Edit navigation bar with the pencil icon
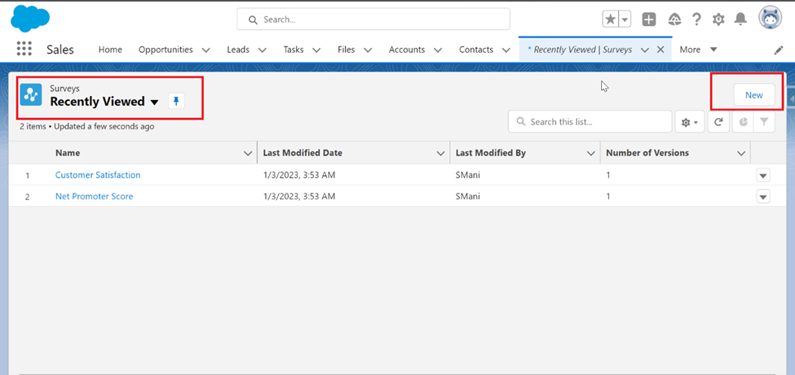The height and width of the screenshot is (375, 795). [x=778, y=50]
